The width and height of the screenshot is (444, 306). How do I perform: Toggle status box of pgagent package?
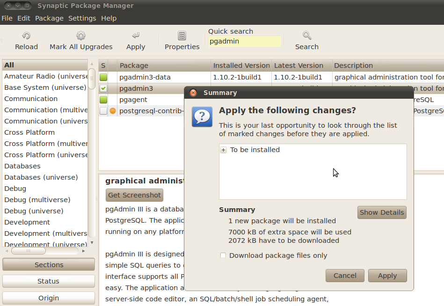click(x=103, y=100)
